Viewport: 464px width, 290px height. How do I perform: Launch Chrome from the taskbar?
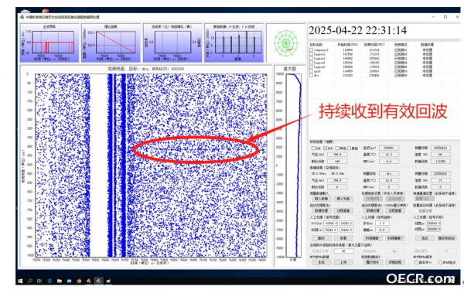(79, 281)
